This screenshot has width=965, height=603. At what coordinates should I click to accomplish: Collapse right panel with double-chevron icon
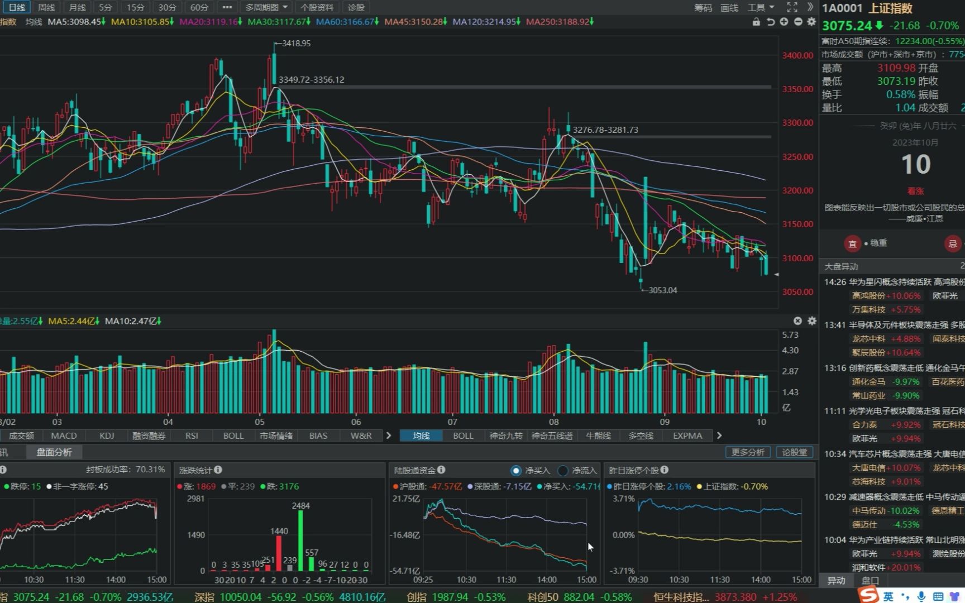810,7
